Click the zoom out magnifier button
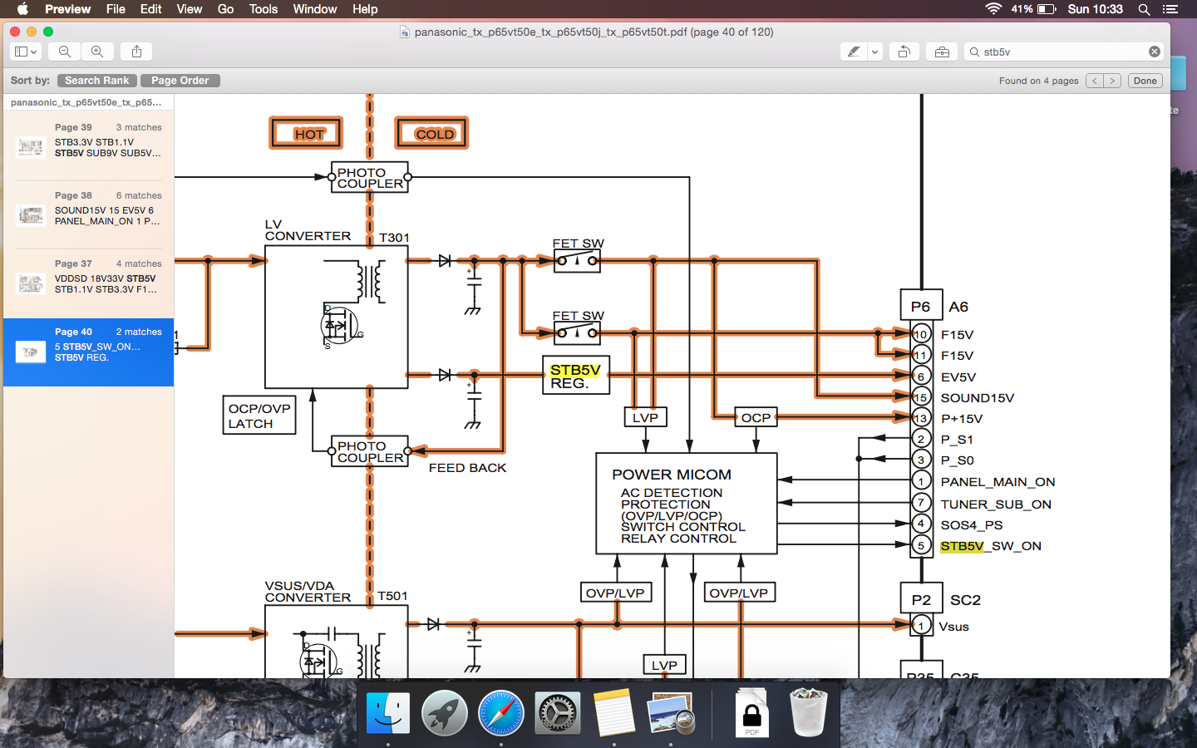 point(64,52)
